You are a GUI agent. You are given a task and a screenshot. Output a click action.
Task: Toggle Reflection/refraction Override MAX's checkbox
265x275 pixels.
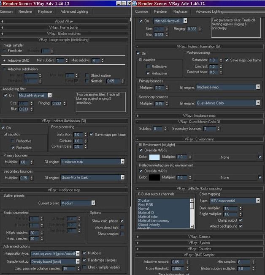[x=141, y=171]
